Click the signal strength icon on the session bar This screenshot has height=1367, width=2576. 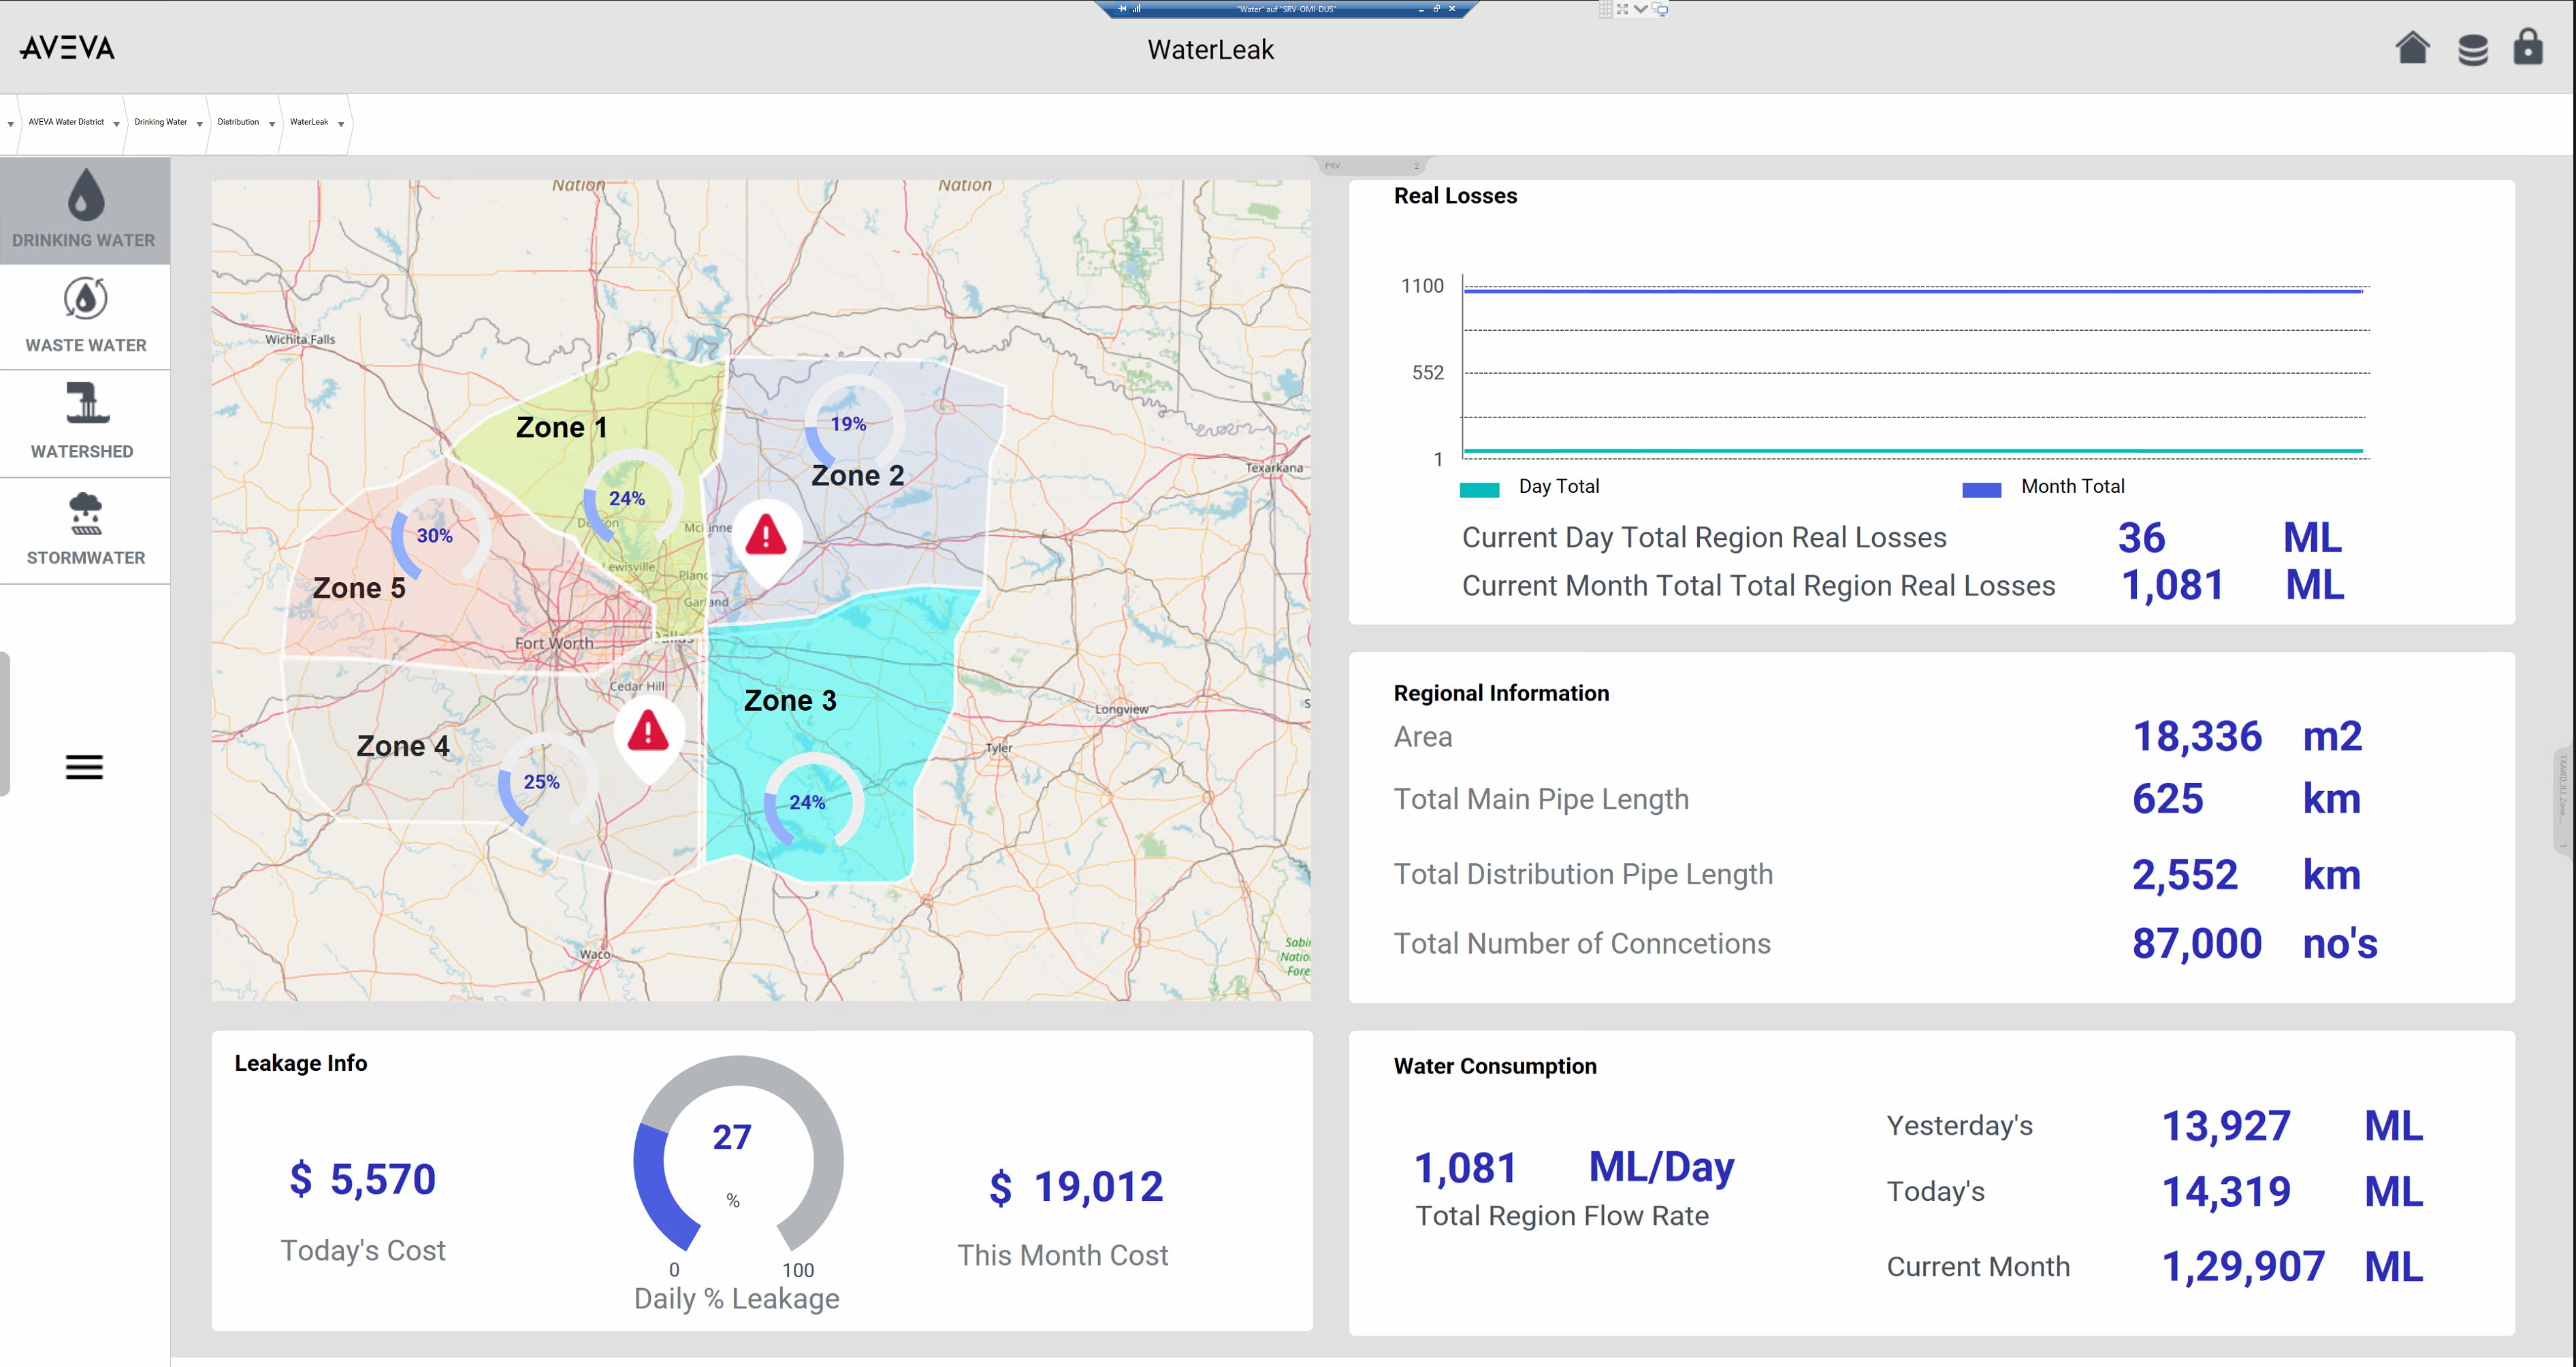pos(1137,9)
